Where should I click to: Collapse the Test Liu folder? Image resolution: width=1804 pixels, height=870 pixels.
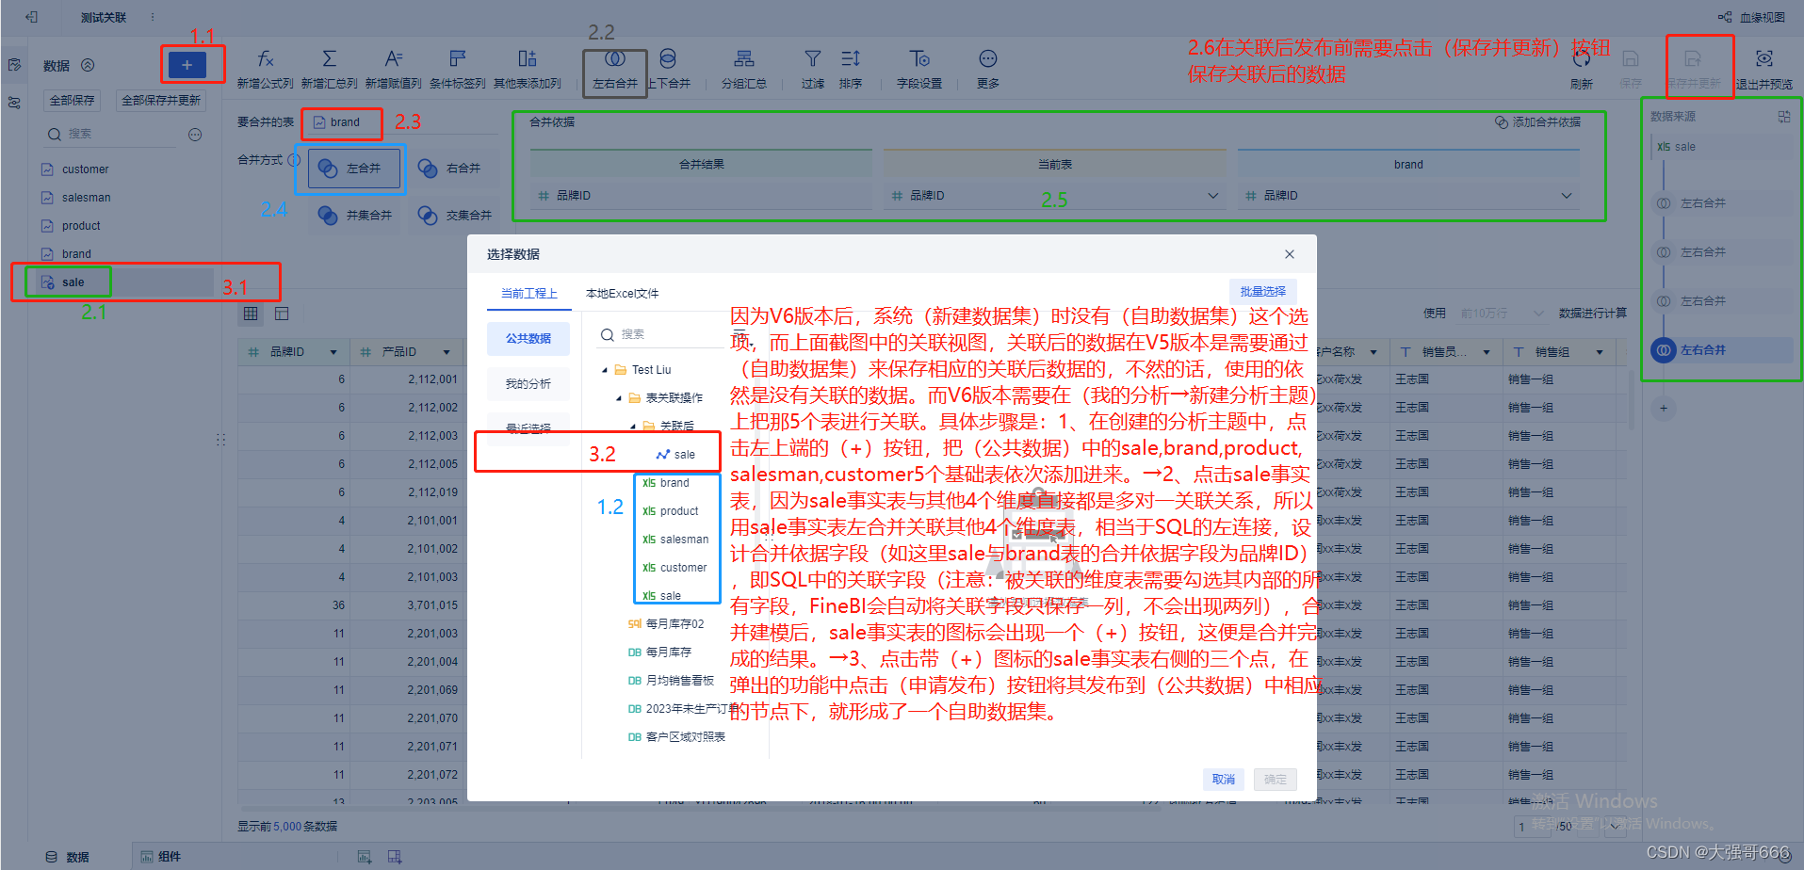605,370
